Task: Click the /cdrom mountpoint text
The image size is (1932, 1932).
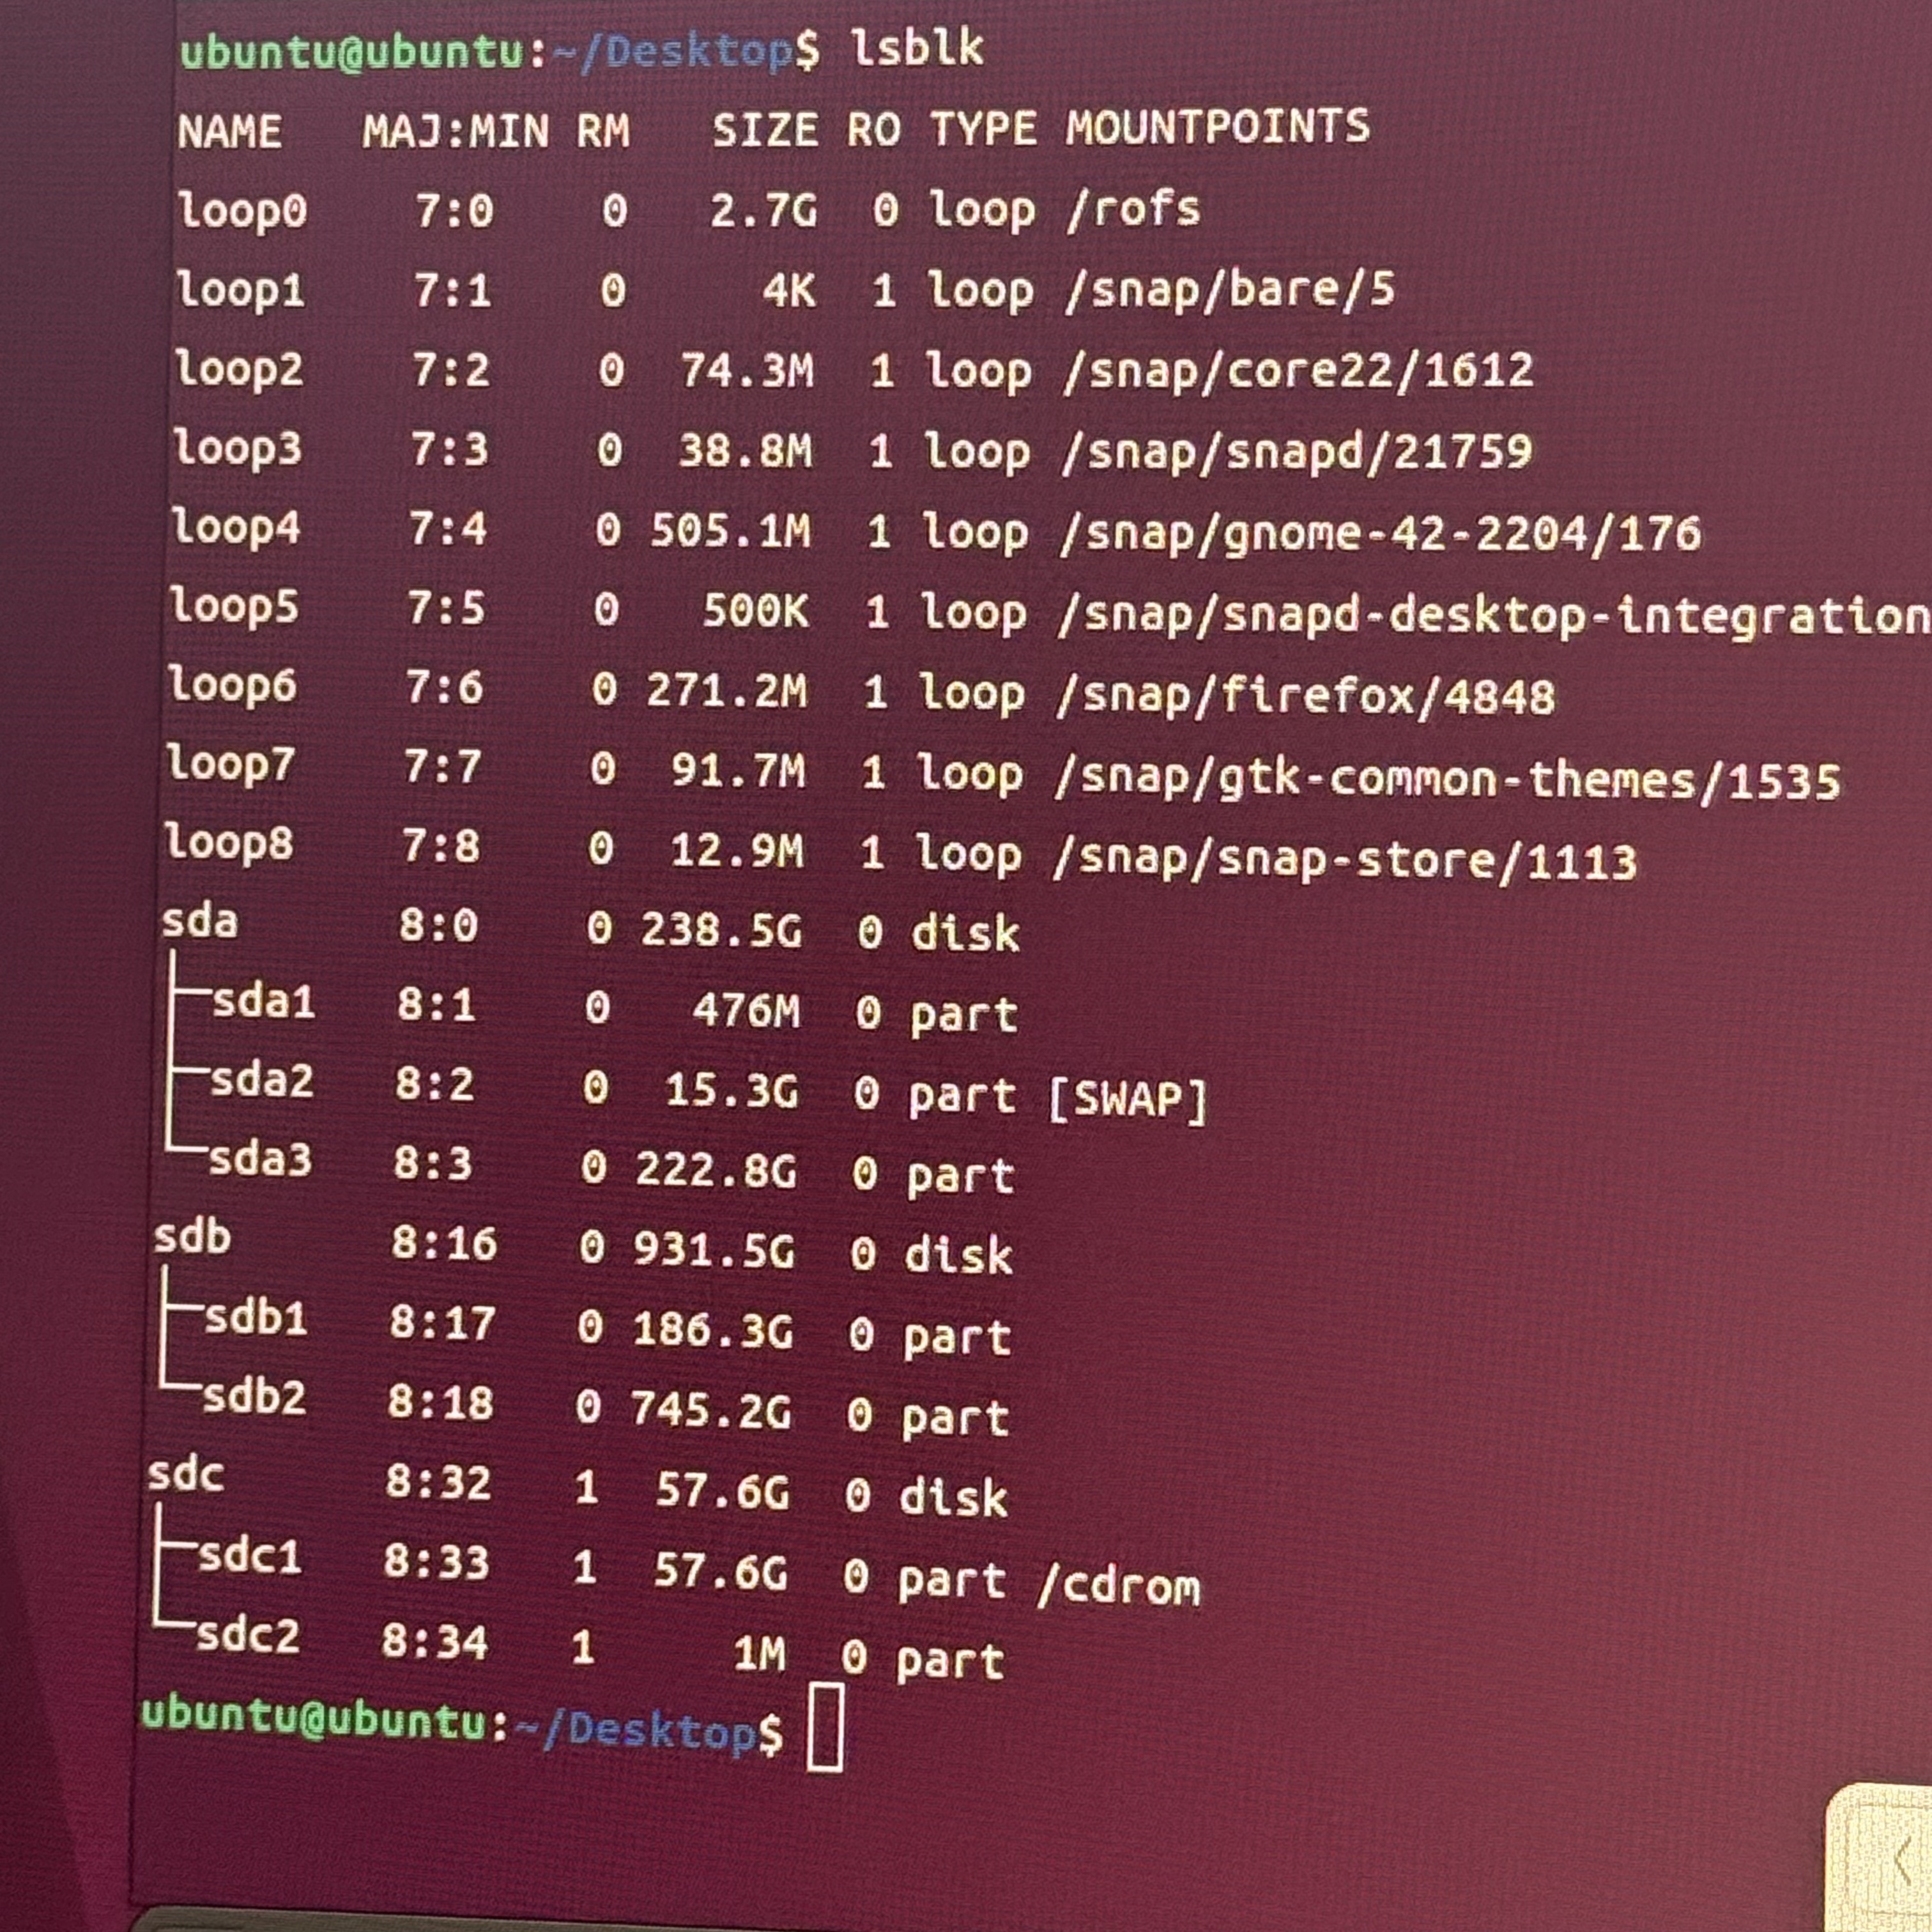Action: click(1119, 1586)
